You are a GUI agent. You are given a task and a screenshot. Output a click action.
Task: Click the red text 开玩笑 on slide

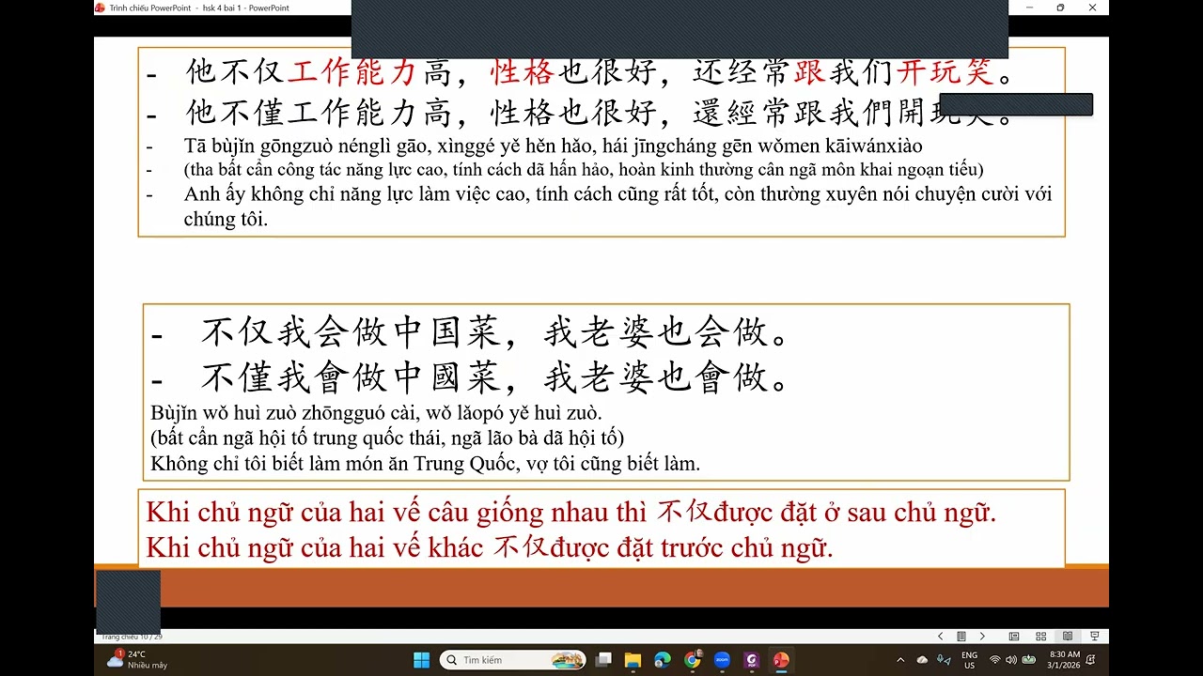(x=945, y=70)
